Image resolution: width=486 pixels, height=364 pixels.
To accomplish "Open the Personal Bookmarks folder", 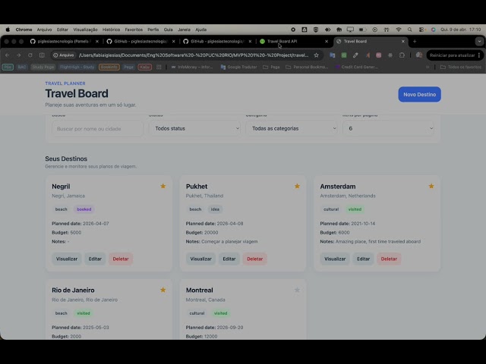I will 307,67.
